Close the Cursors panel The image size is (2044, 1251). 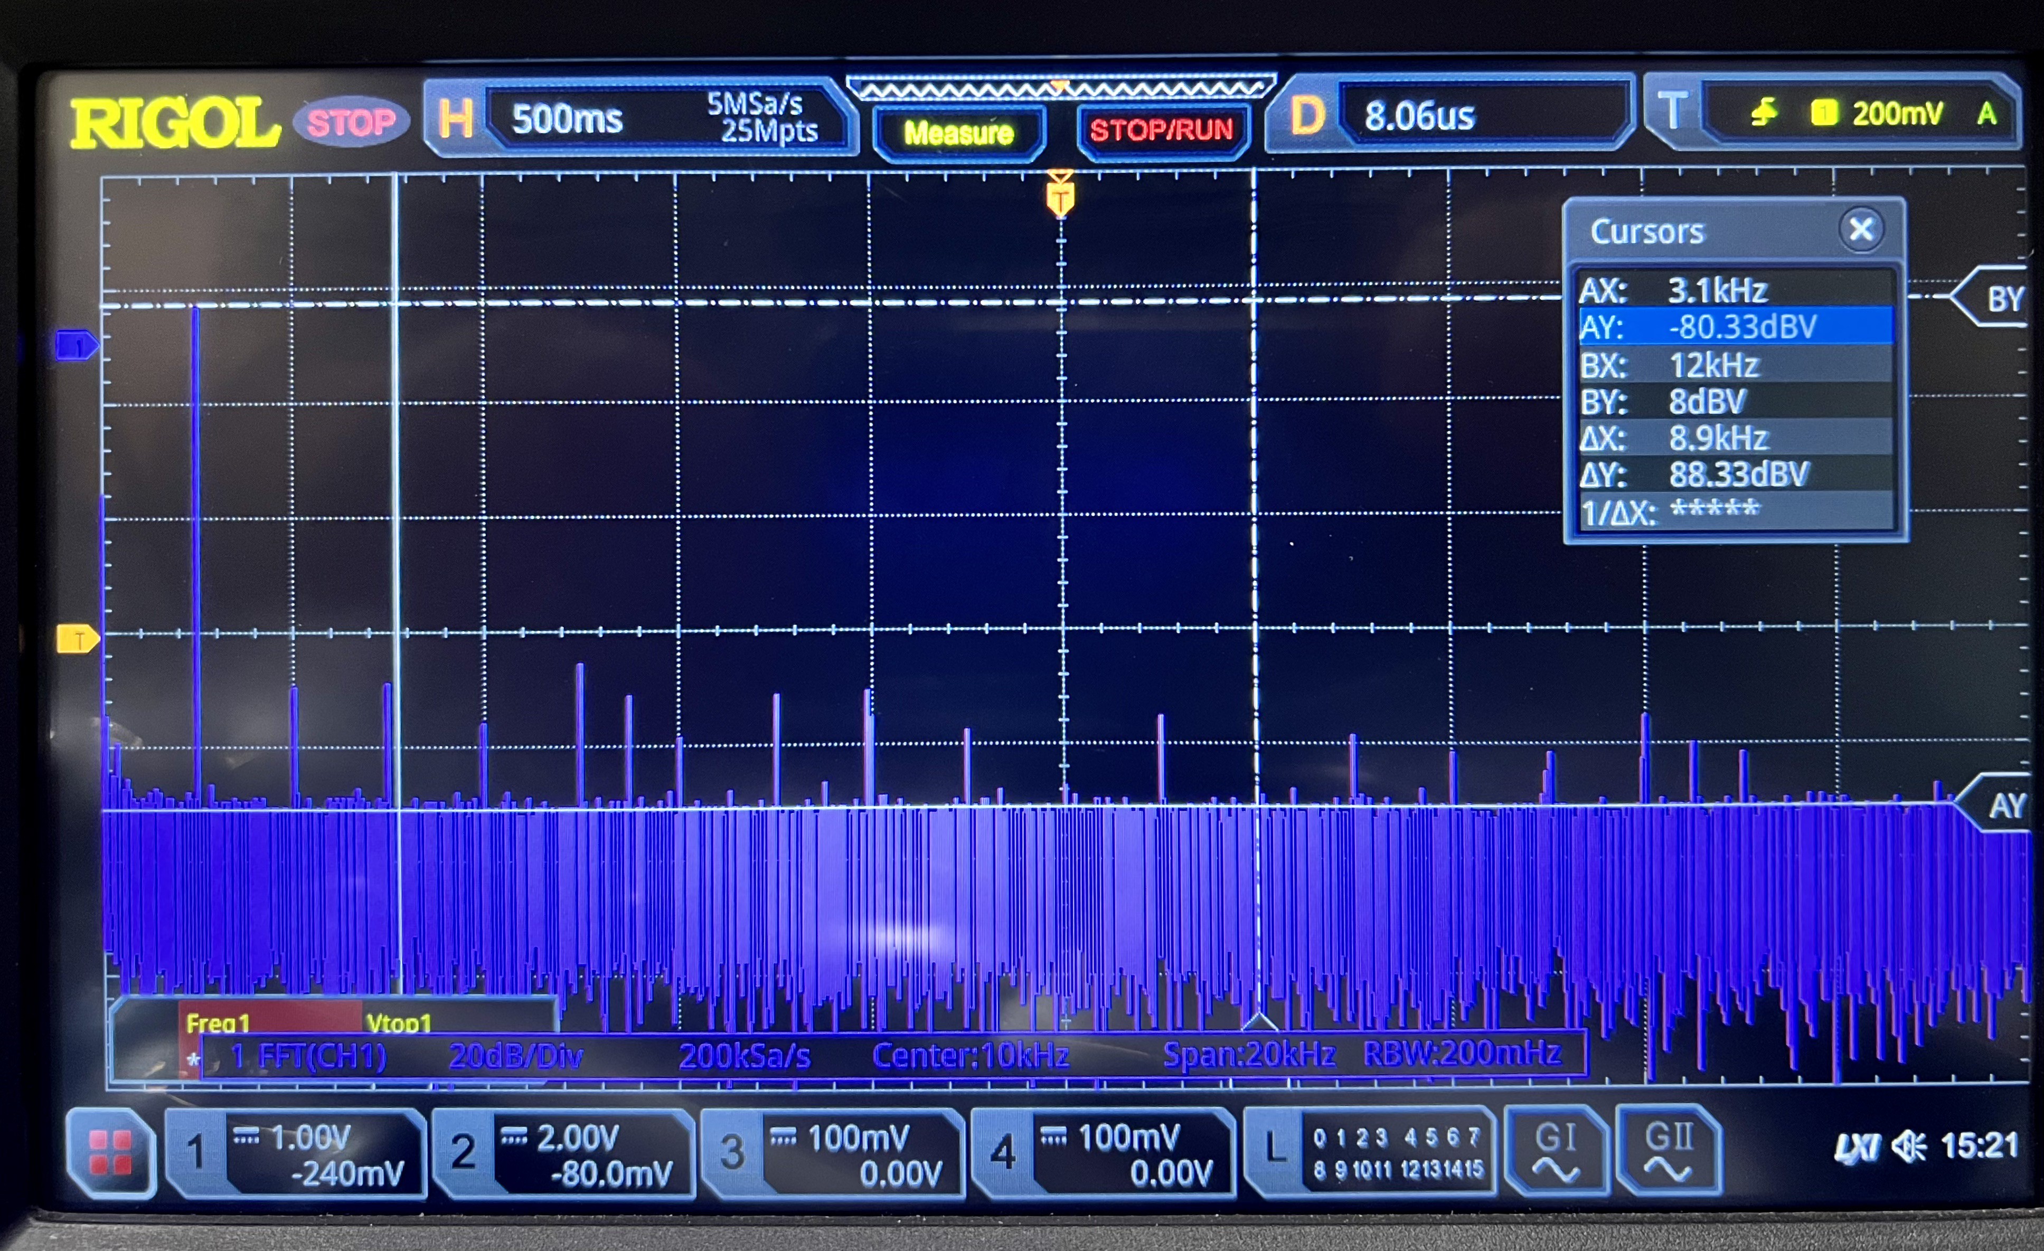1861,229
